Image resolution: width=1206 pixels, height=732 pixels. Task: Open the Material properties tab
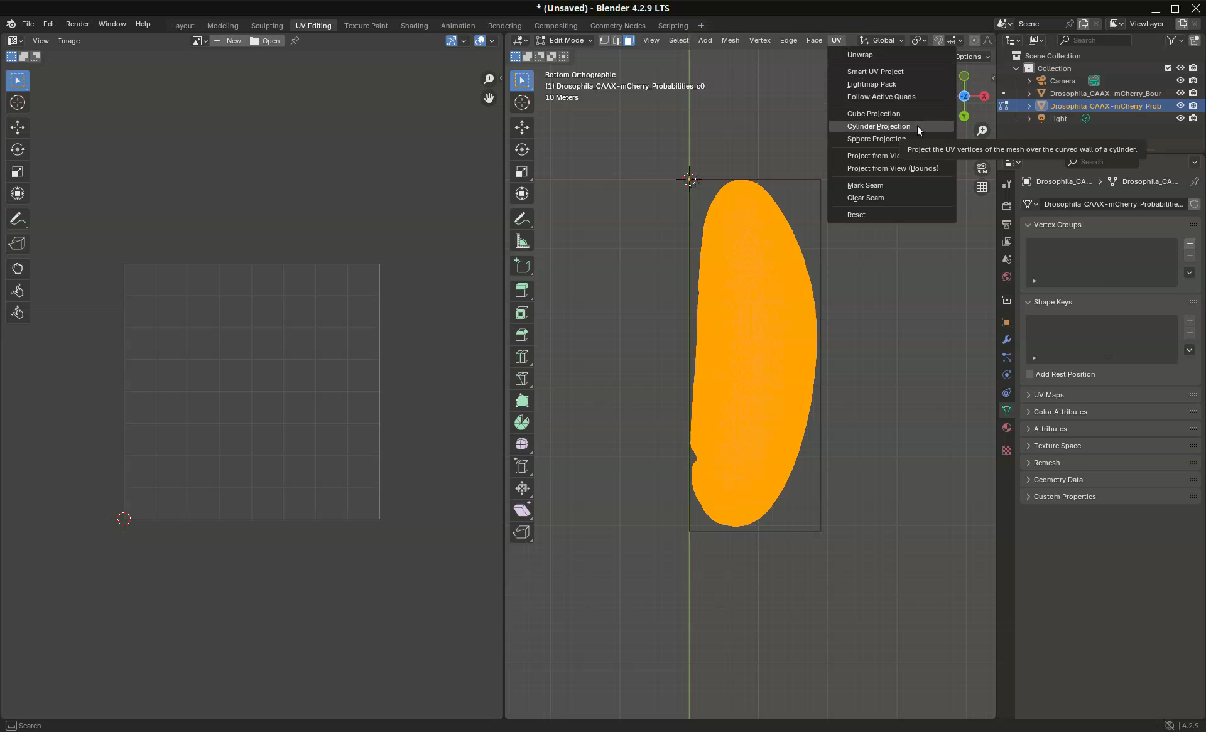(1007, 428)
